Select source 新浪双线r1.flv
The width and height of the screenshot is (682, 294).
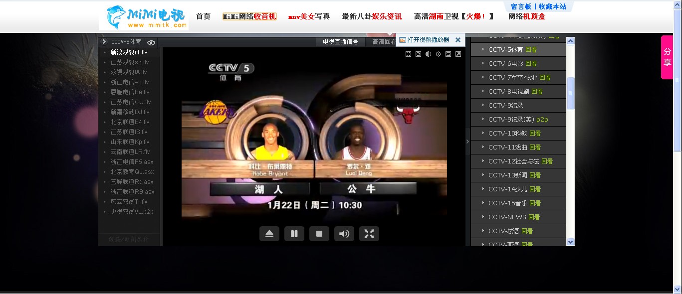click(129, 52)
